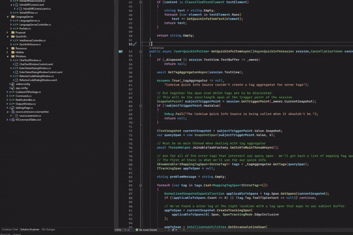Click the green no issues check icon
Viewport: 353px width, 235px height.
tap(137, 230)
